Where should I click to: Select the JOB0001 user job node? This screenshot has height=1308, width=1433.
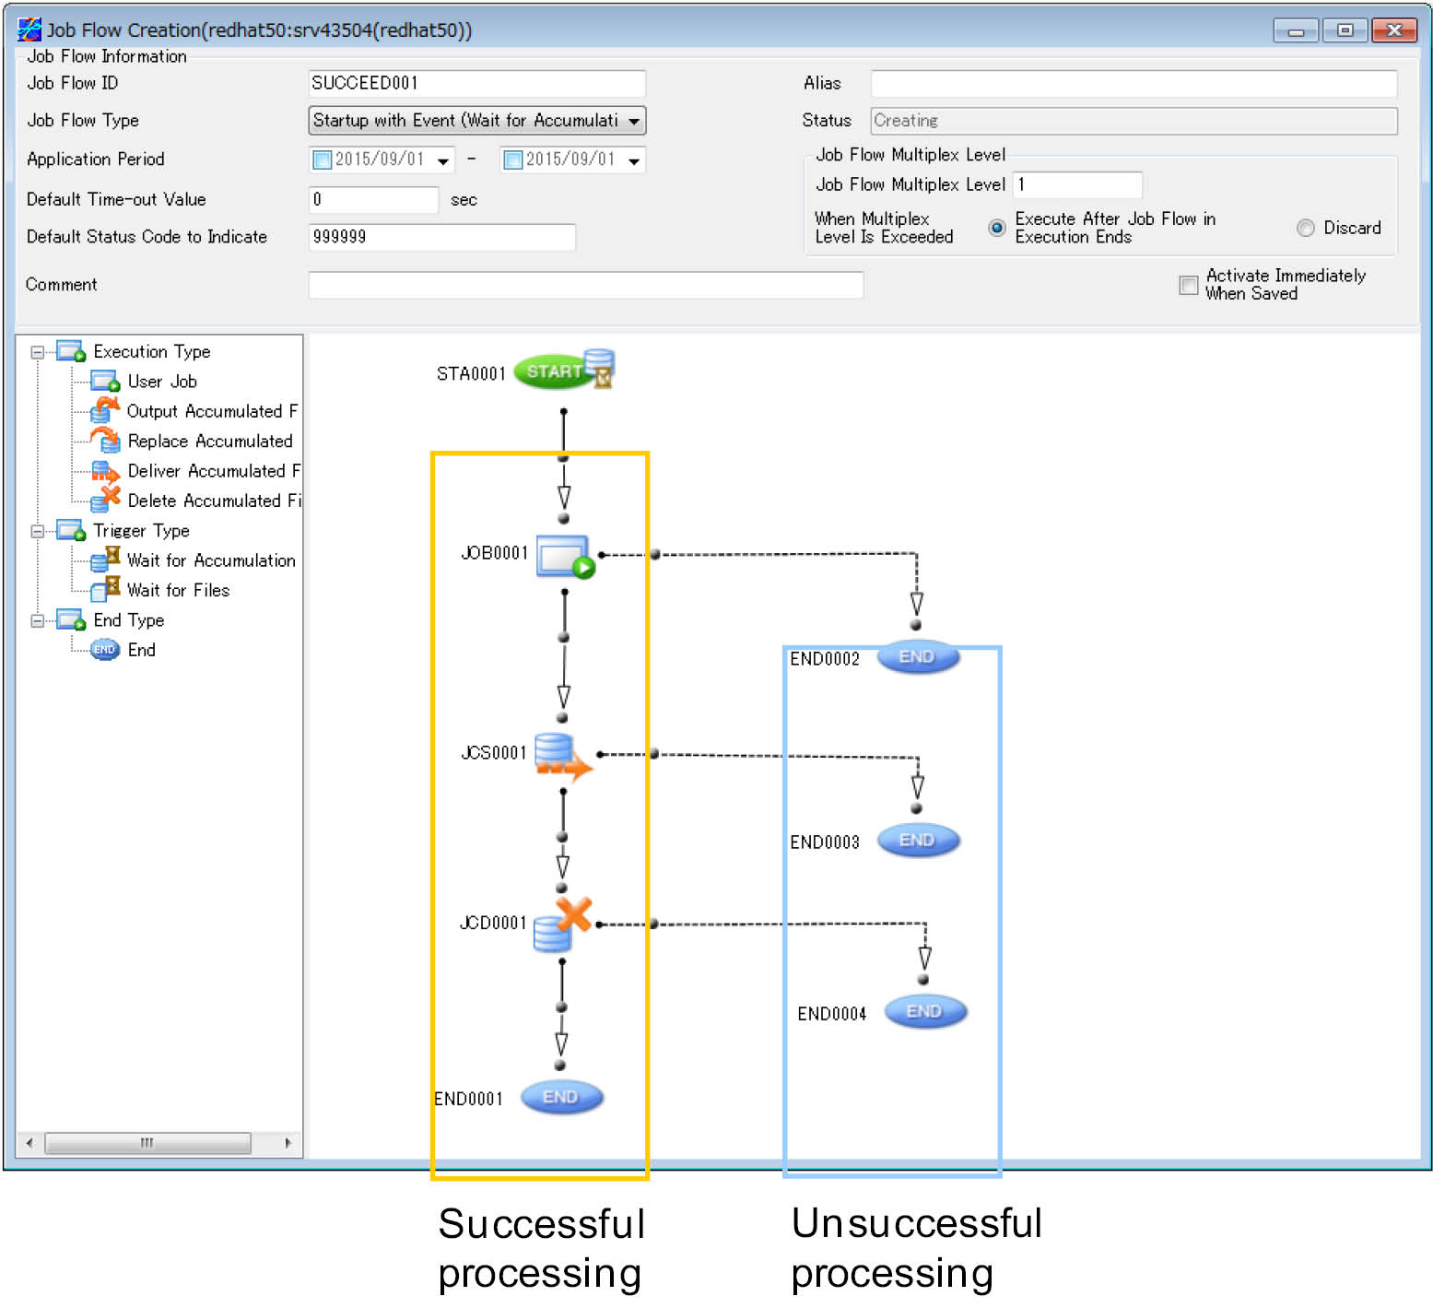point(565,556)
